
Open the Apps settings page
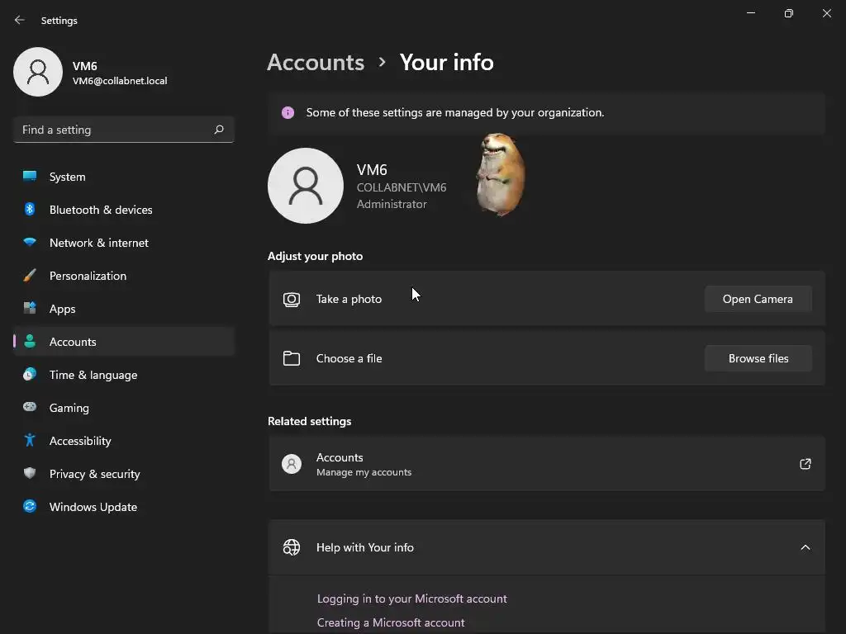[124, 309]
